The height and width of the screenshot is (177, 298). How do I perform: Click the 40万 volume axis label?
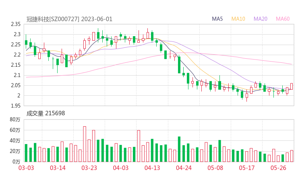15,141
